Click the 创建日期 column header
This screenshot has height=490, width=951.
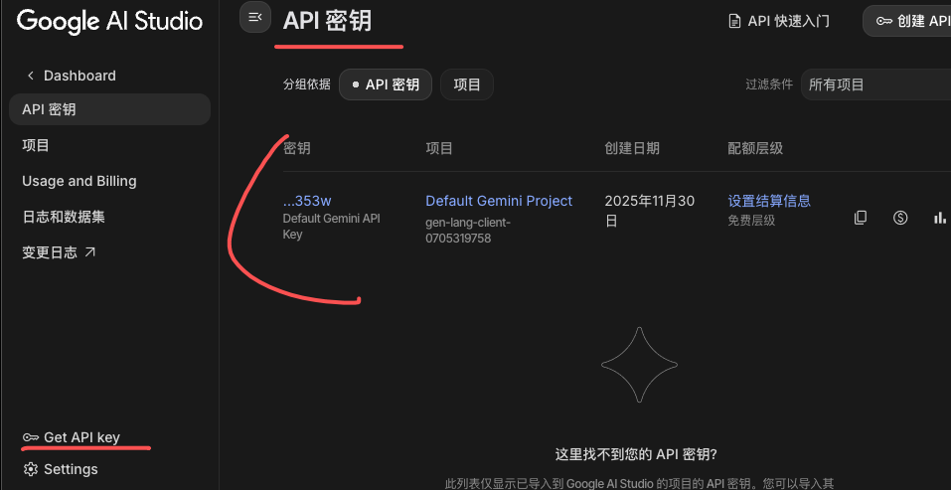pyautogui.click(x=632, y=148)
